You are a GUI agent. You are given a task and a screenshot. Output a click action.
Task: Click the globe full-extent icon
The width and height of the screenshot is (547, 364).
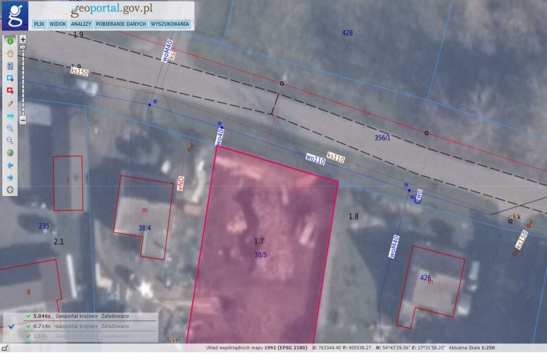tap(10, 153)
